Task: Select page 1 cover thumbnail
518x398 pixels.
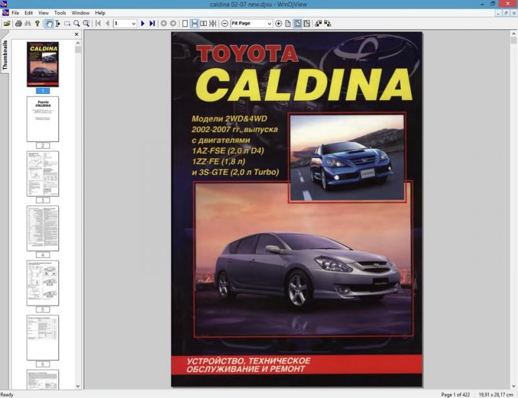Action: (43, 65)
